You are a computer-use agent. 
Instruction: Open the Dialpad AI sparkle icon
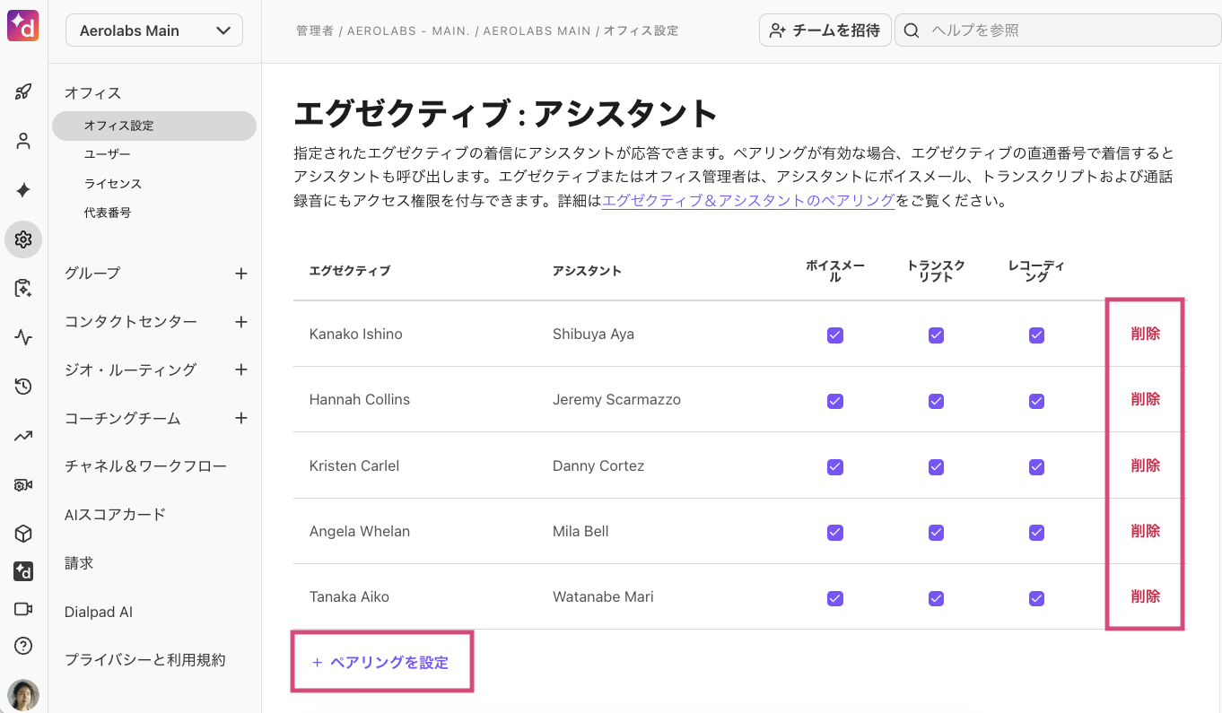23,190
